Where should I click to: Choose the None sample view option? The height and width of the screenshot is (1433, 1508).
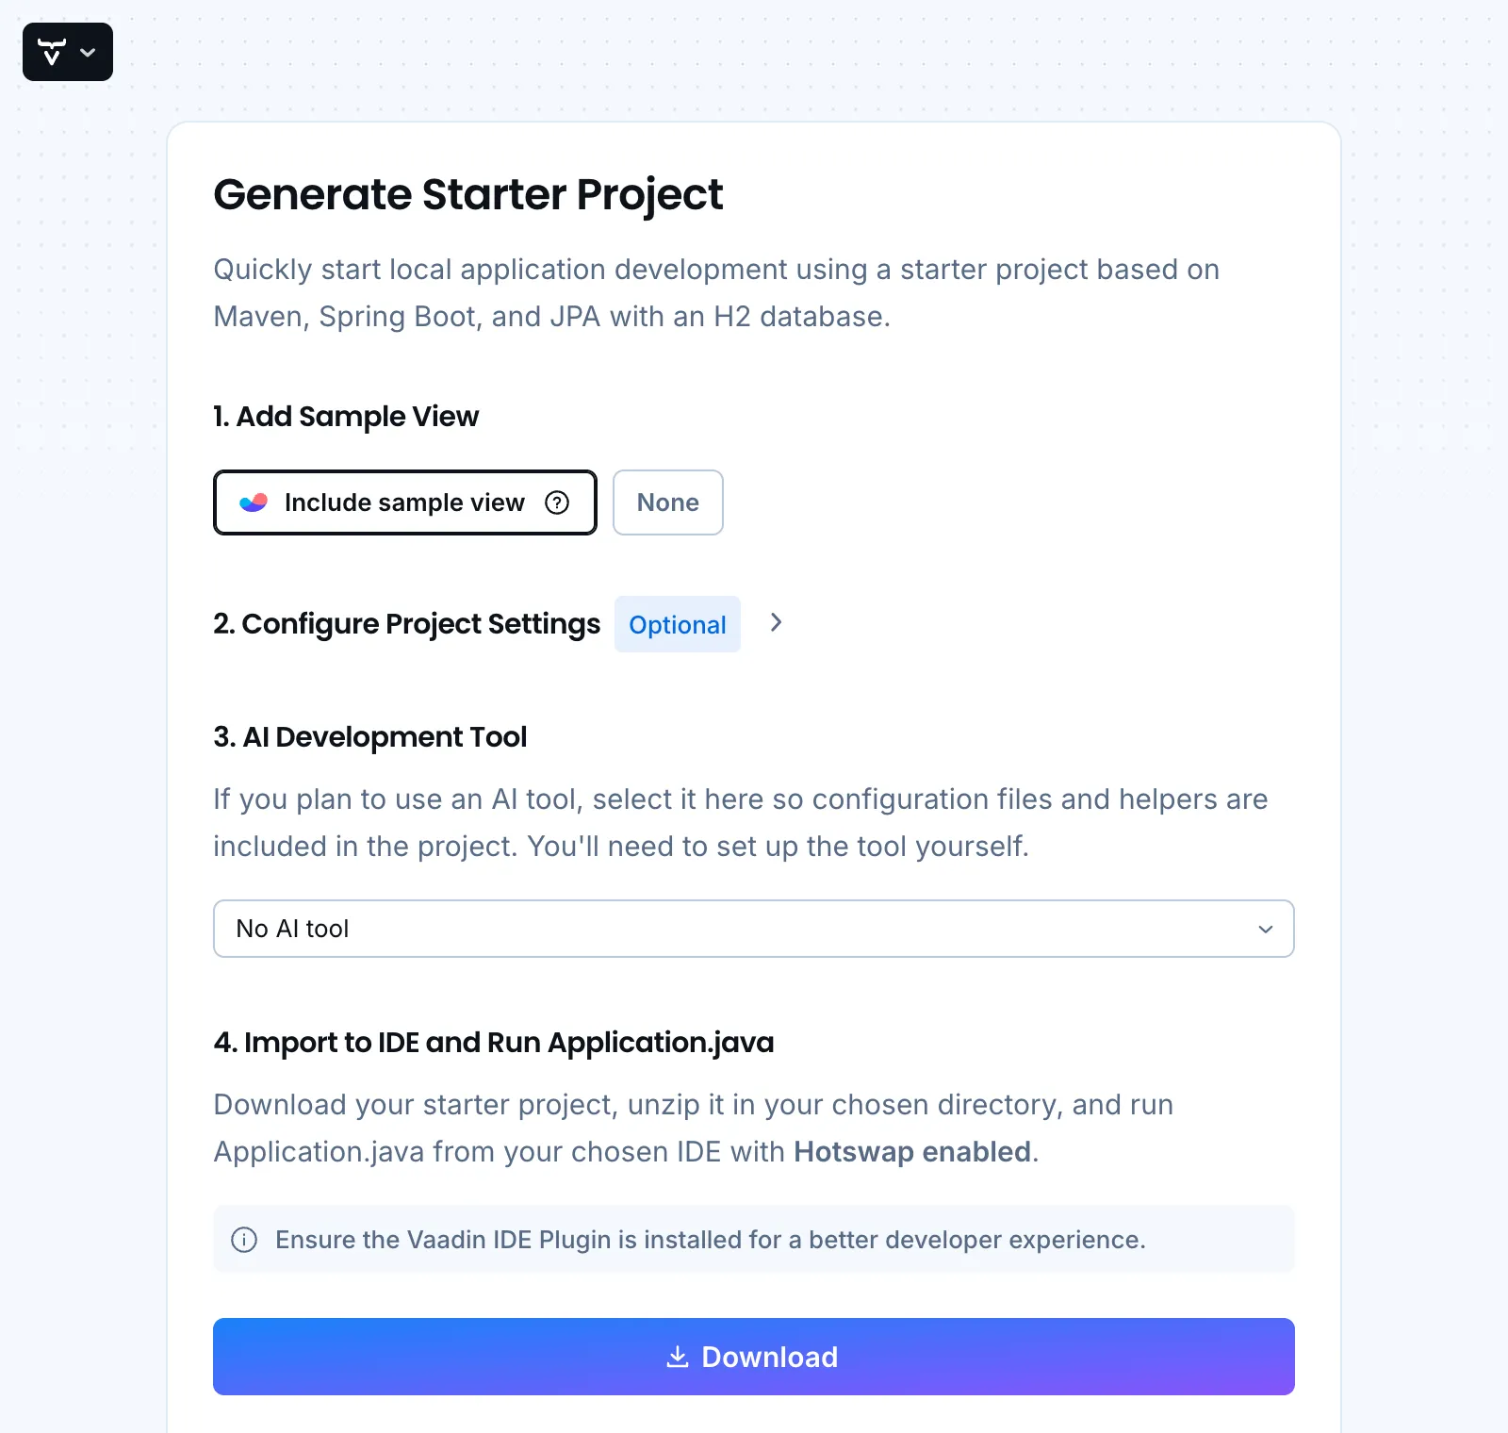pyautogui.click(x=667, y=502)
